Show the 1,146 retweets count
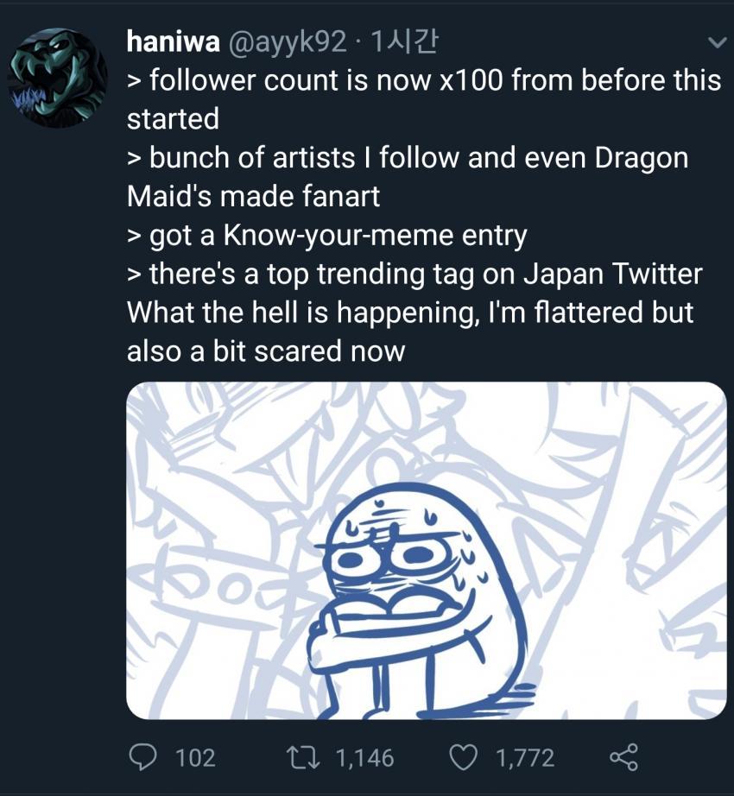This screenshot has width=734, height=796. coord(363,758)
